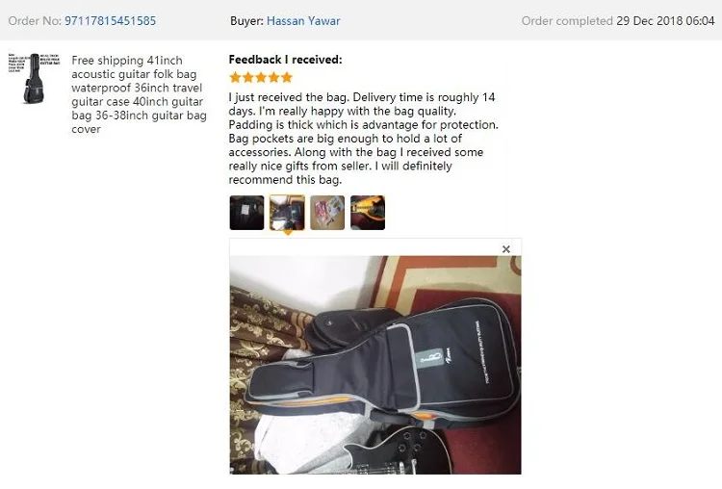Image resolution: width=722 pixels, height=489 pixels.
Task: Click the orange arrow under selected thumbnail
Action: pos(288,233)
